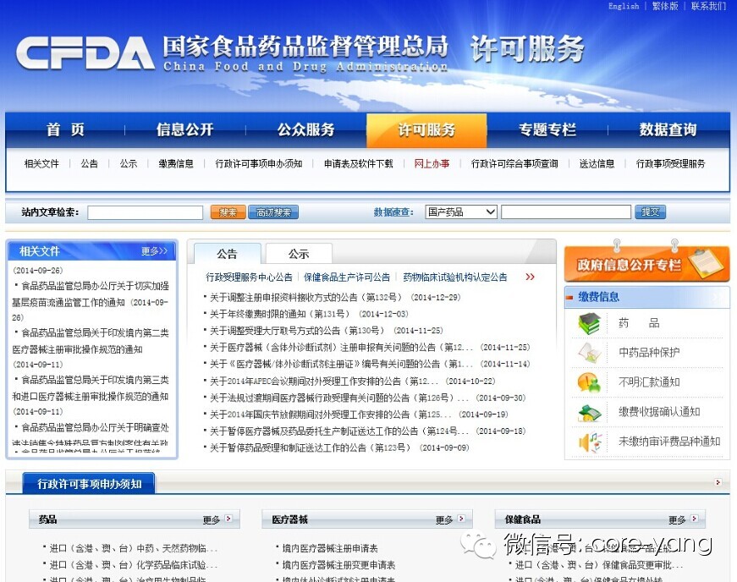Click the 缴费信息 panel heading
The width and height of the screenshot is (737, 582).
point(598,297)
